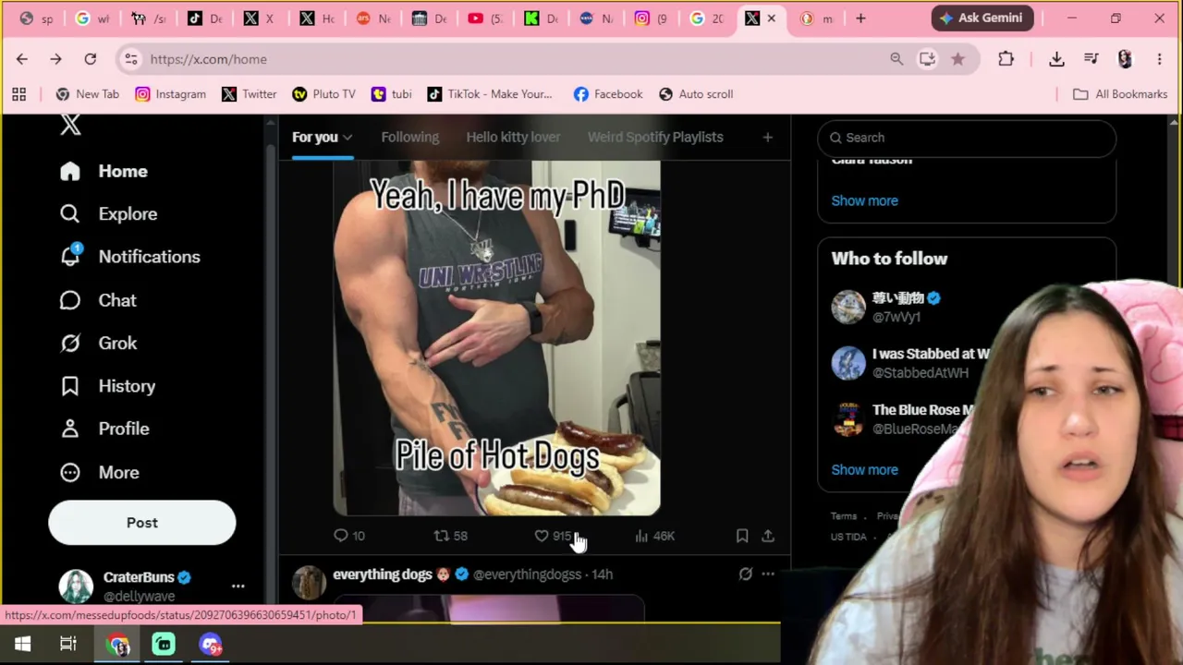The width and height of the screenshot is (1183, 665).
Task: View analytics for the hot dogs post
Action: pos(655,536)
